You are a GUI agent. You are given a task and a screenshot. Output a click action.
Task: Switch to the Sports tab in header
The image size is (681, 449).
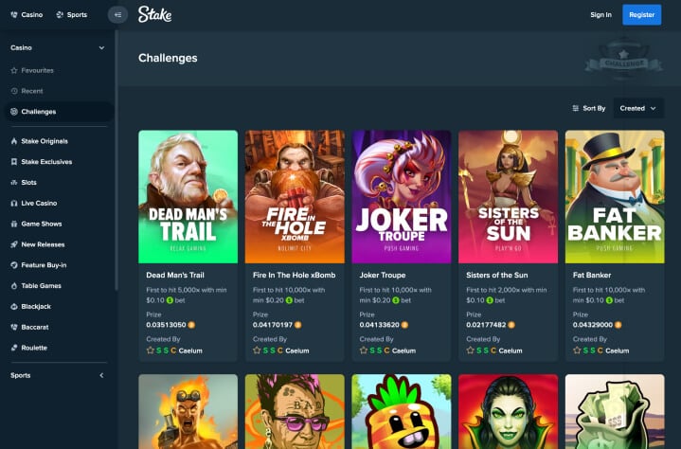tap(72, 15)
